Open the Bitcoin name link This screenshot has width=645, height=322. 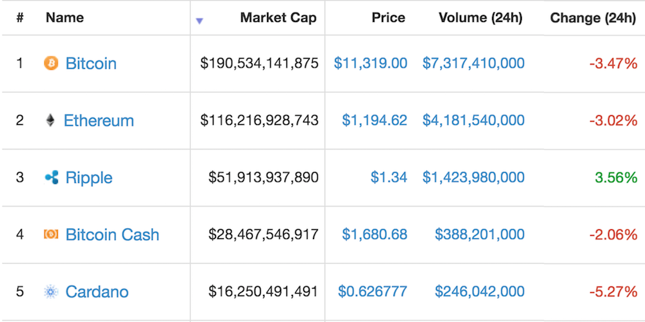91,64
